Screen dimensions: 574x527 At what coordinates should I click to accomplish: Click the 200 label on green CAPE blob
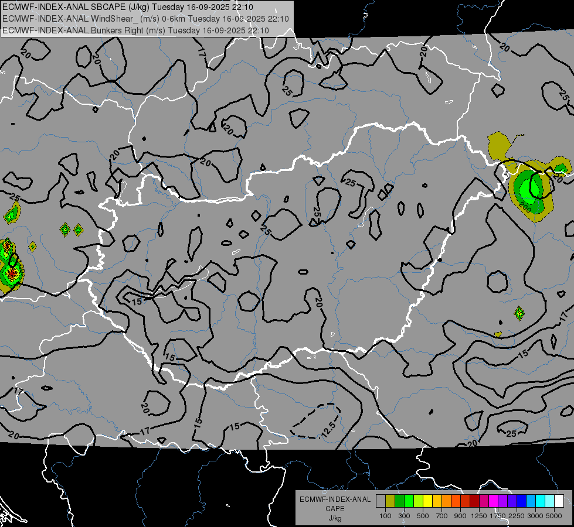525,208
